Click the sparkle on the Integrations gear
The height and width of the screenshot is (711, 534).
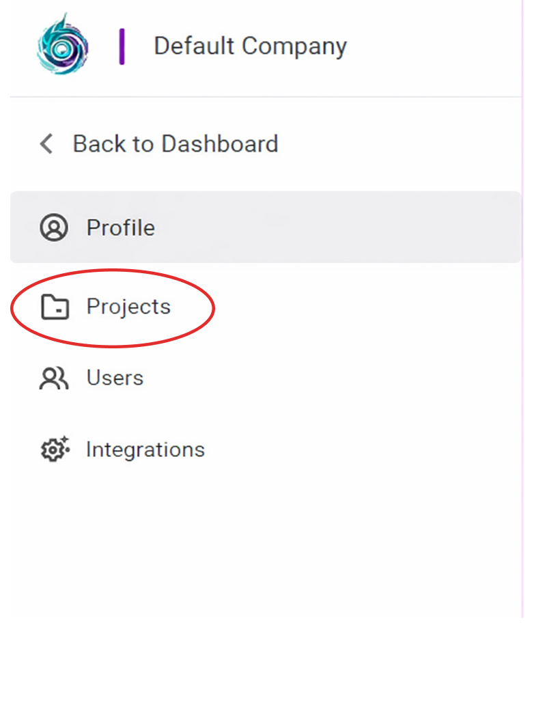tap(65, 441)
